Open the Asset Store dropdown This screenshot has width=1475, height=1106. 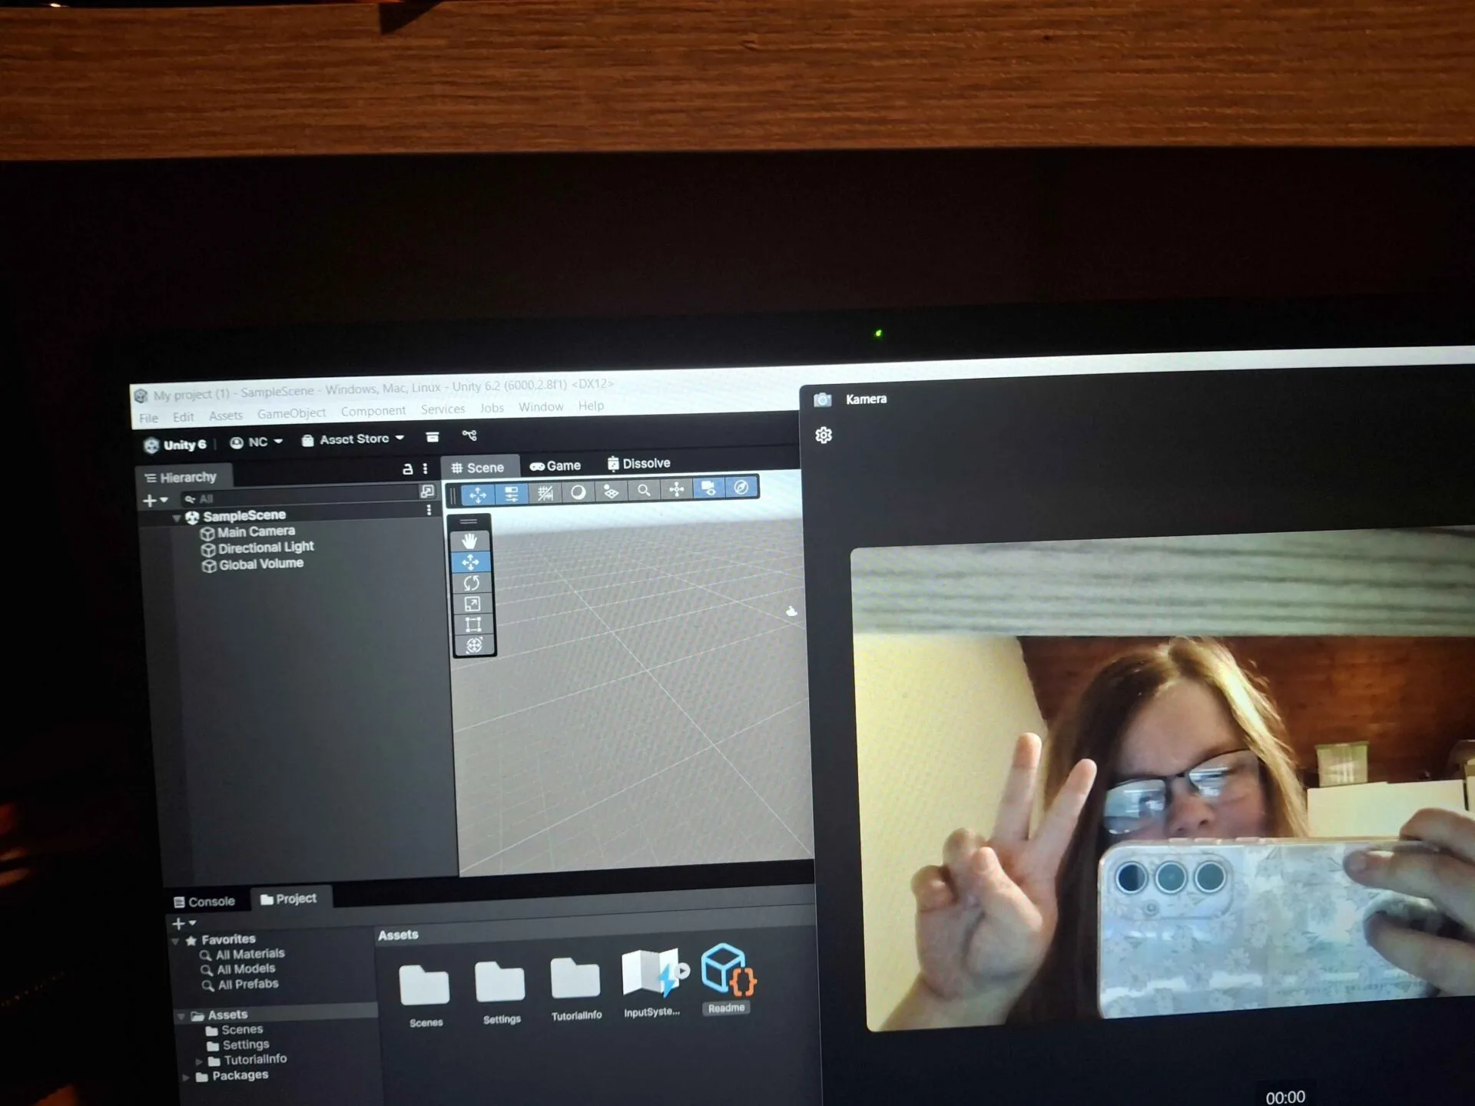tap(353, 439)
